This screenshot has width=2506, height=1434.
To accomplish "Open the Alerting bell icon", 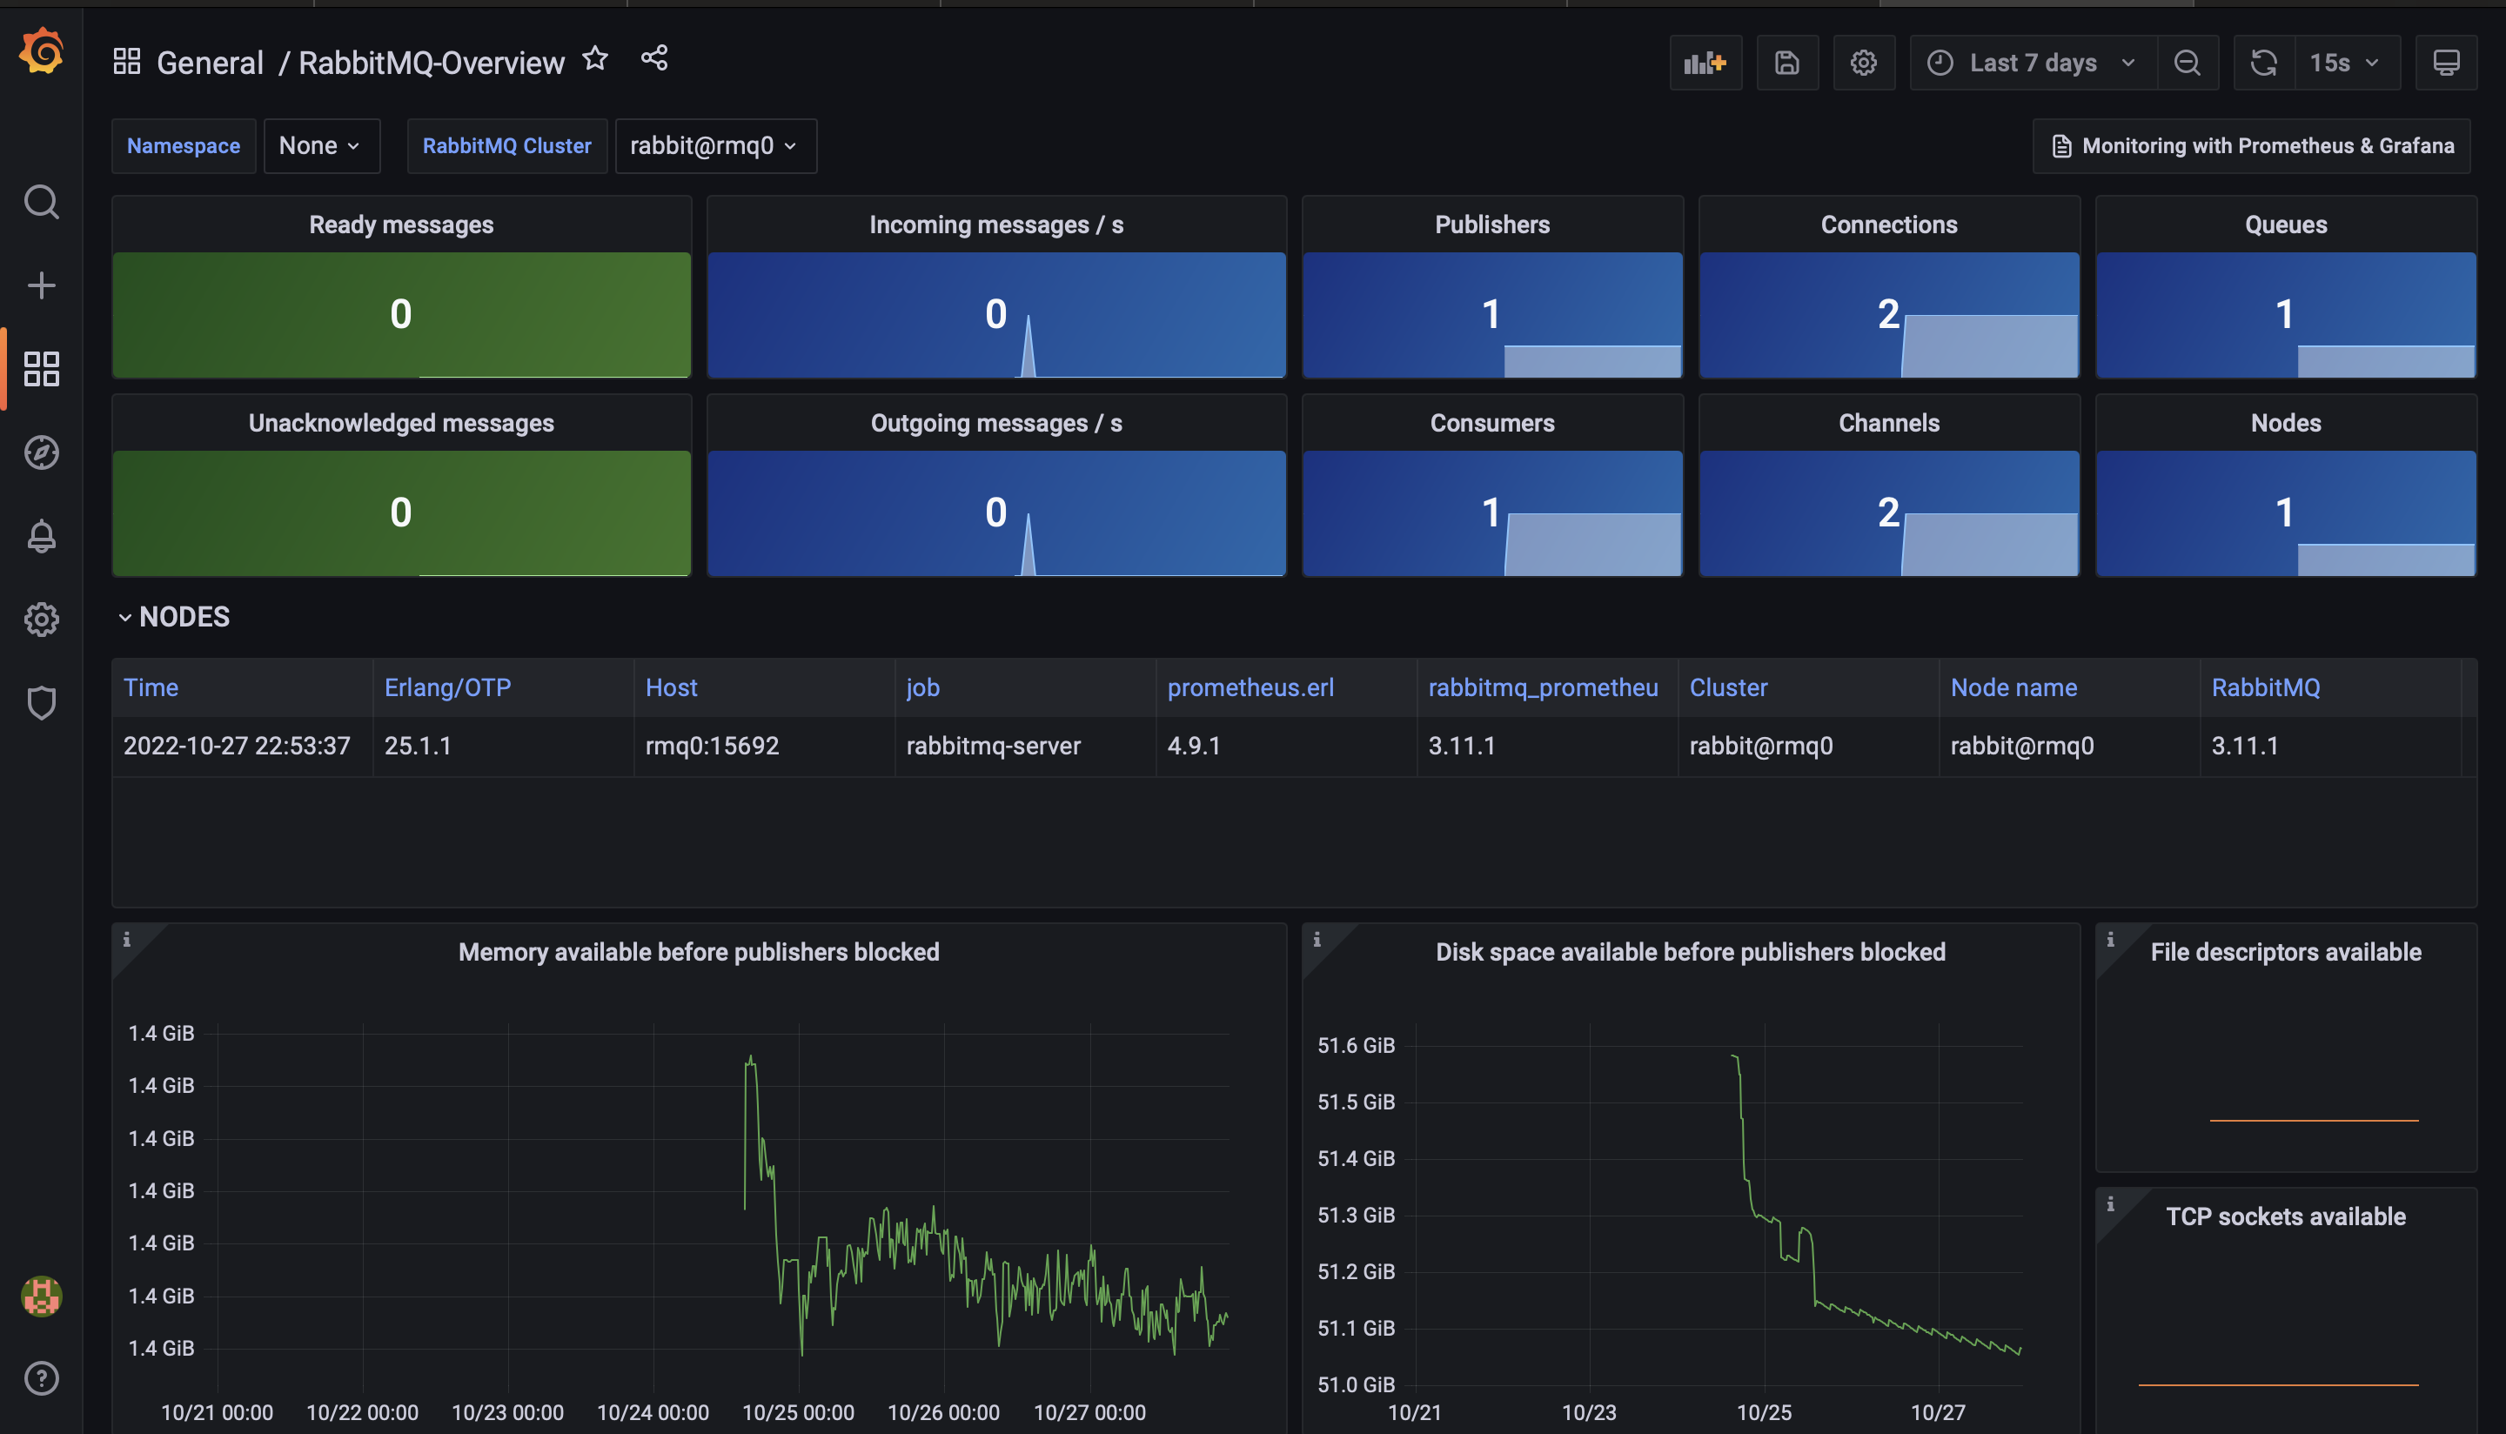I will (42, 537).
